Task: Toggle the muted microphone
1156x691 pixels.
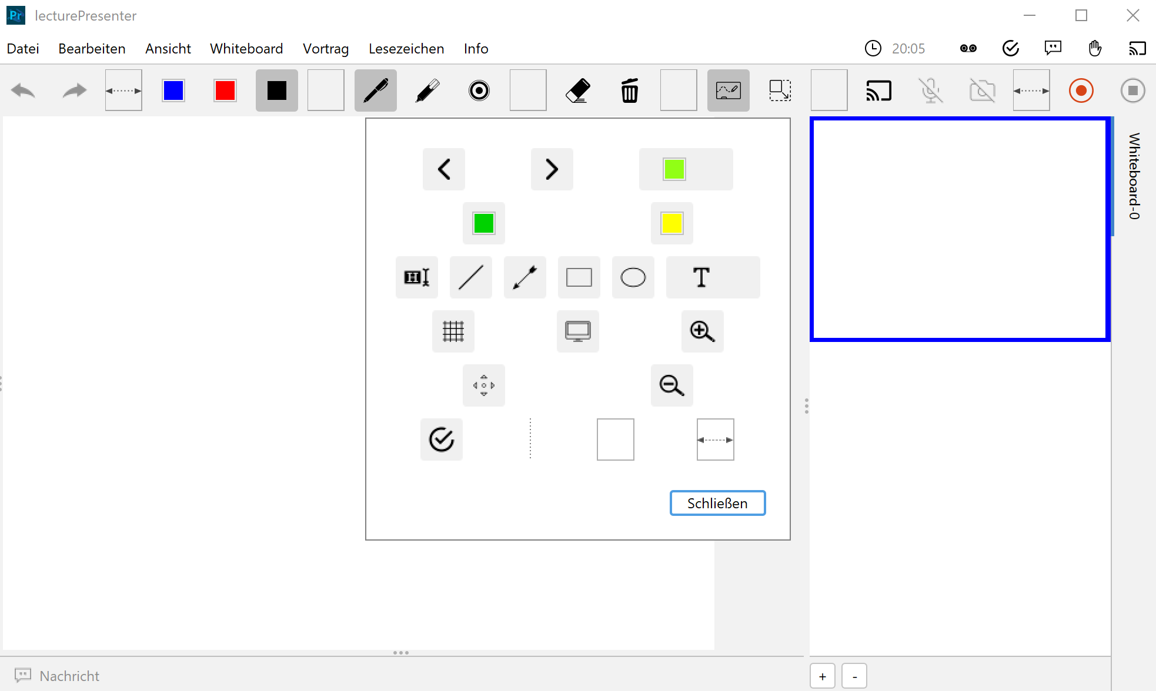Action: (x=931, y=90)
